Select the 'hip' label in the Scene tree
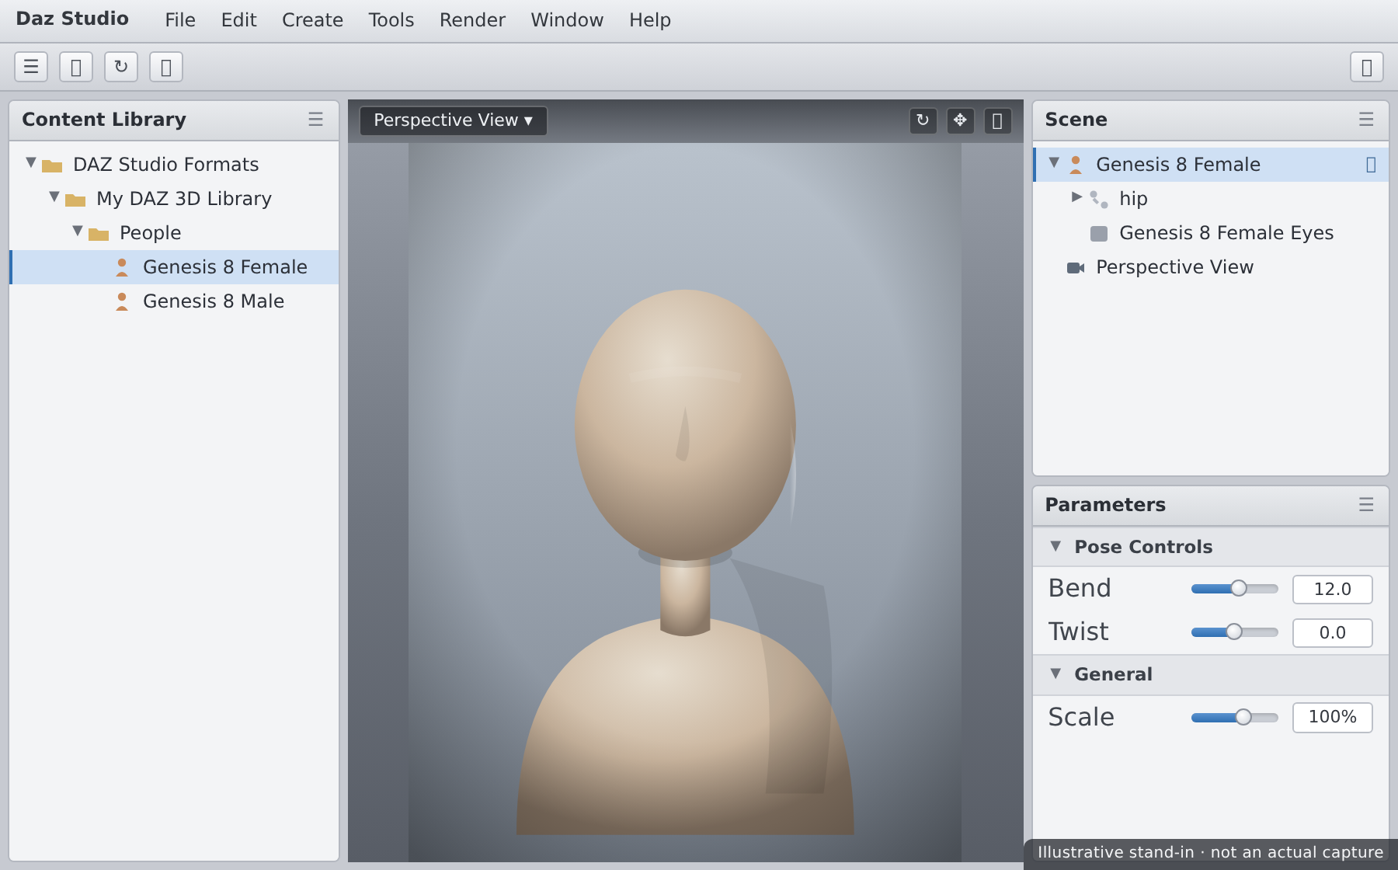This screenshot has width=1398, height=870. tap(1133, 200)
